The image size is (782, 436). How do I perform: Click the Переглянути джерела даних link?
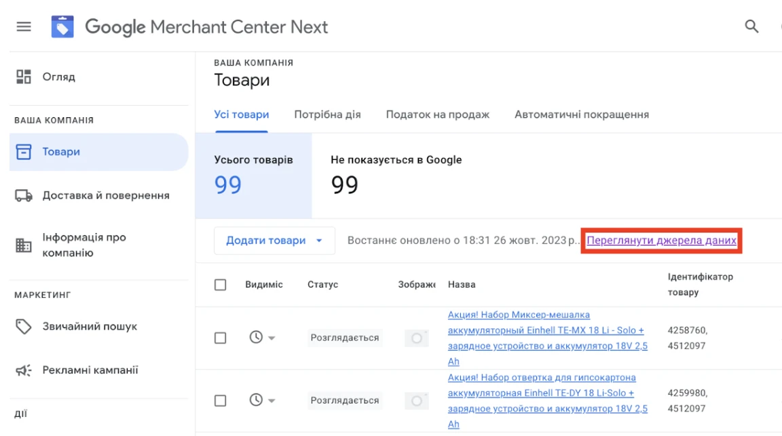click(660, 240)
